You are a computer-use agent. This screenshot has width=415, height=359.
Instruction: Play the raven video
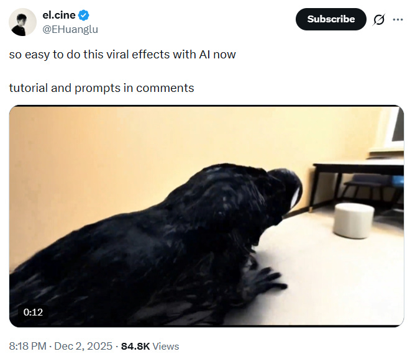(206, 216)
